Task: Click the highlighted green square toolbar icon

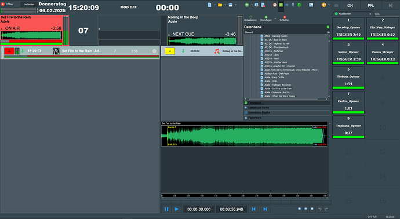Action: coord(281,5)
